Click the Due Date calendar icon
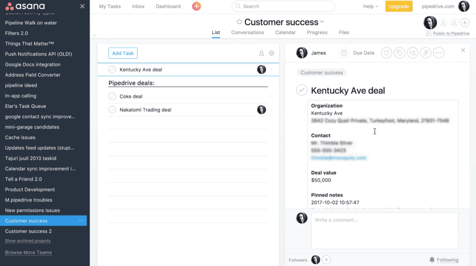The image size is (476, 266). point(344,53)
